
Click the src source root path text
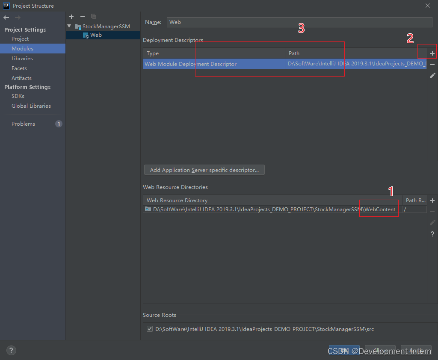264,329
